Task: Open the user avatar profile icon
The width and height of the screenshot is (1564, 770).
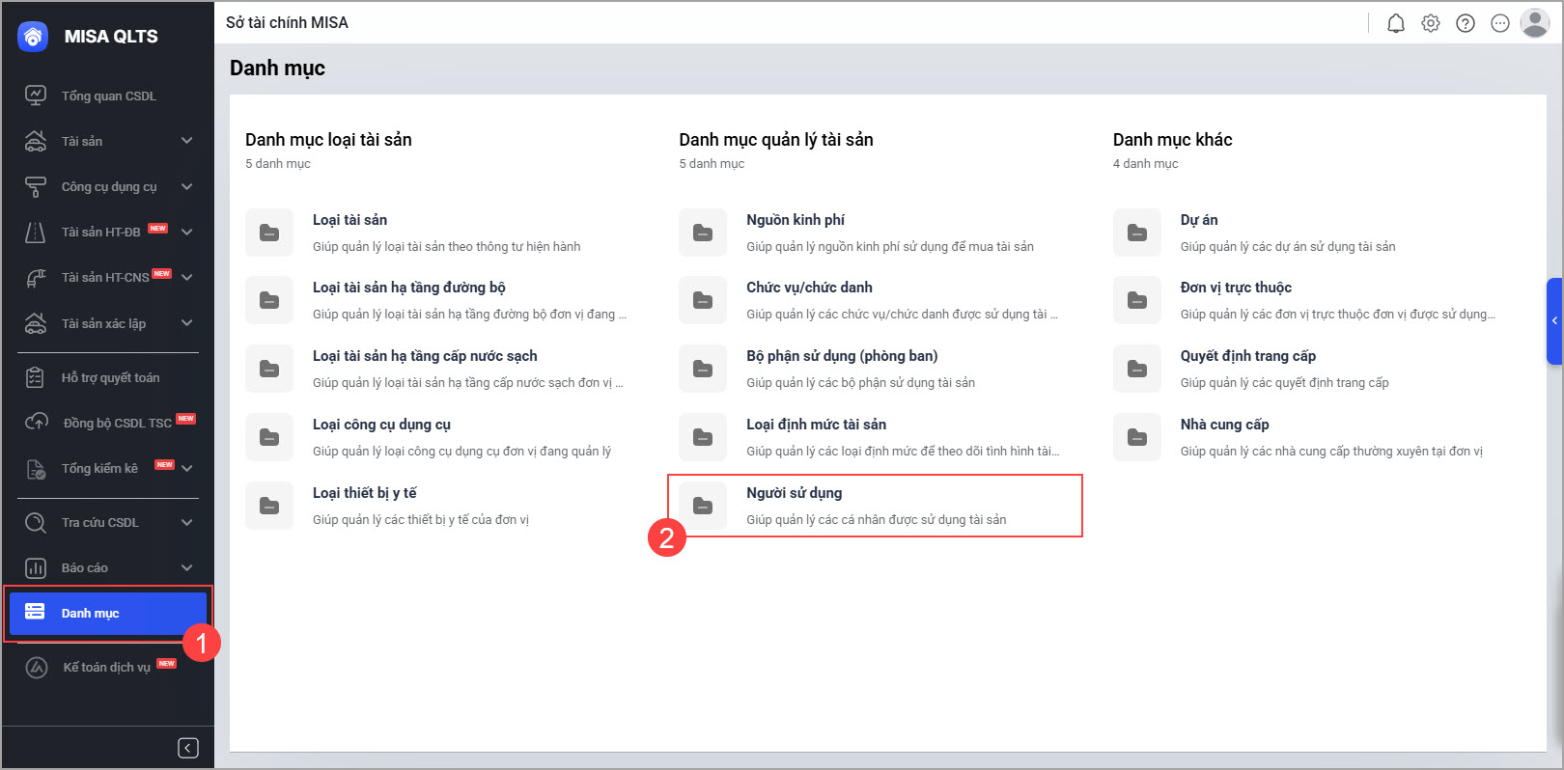Action: click(x=1534, y=23)
